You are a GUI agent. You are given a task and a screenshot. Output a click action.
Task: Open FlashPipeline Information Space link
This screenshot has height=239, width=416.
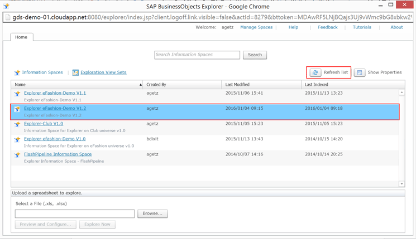(x=58, y=154)
